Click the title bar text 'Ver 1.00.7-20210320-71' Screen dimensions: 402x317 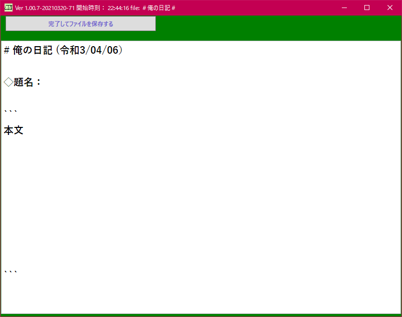(45, 8)
